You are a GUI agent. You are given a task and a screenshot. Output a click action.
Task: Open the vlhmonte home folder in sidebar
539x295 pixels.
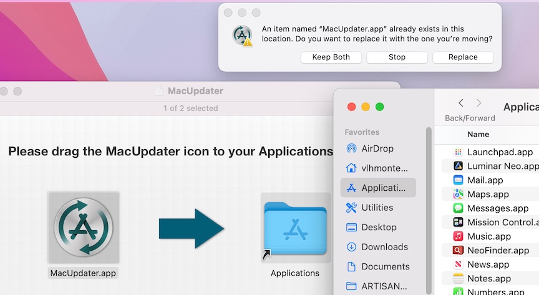377,168
